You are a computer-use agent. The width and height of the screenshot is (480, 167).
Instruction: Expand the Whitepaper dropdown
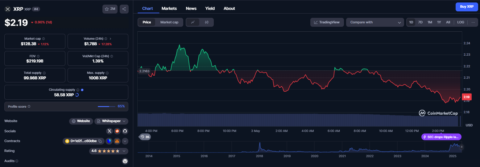(x=111, y=121)
